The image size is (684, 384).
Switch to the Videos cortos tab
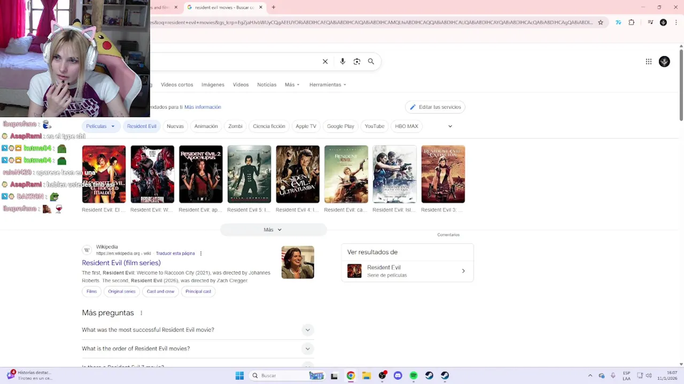(x=177, y=85)
